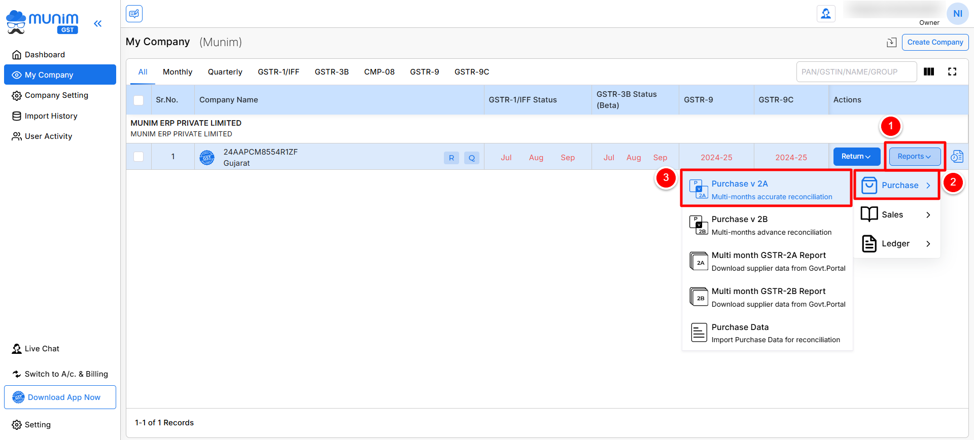Image resolution: width=974 pixels, height=440 pixels.
Task: Switch to the CMP-08 tab
Action: [379, 72]
